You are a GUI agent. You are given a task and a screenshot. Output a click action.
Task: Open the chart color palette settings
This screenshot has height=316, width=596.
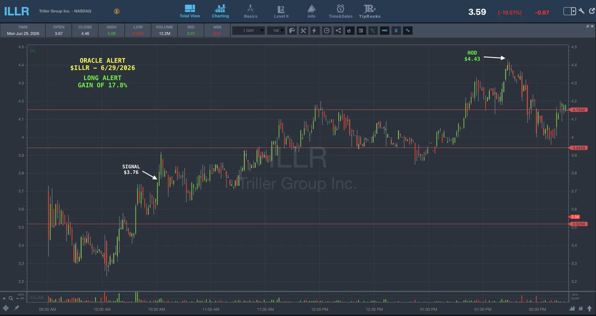292,31
